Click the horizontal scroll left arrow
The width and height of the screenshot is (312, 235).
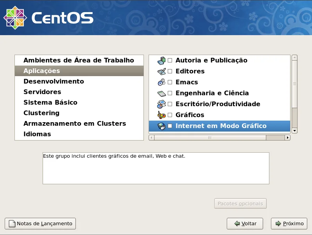coord(151,137)
